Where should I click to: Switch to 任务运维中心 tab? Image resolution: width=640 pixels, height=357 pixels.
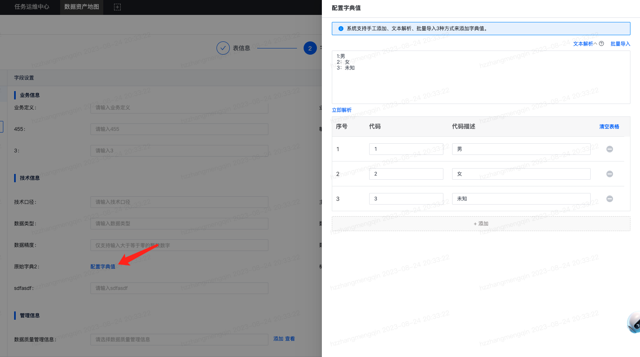click(x=32, y=7)
